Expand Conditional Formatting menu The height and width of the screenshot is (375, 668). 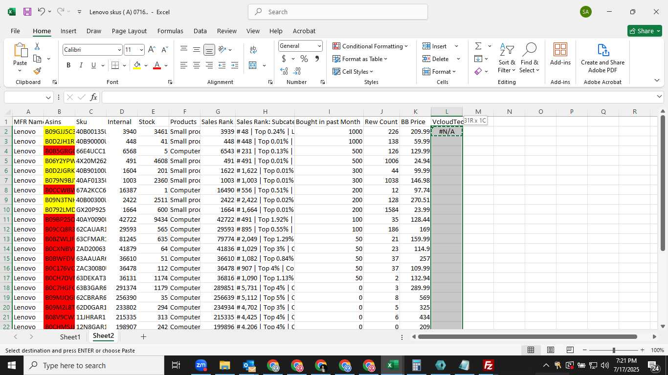click(x=370, y=46)
